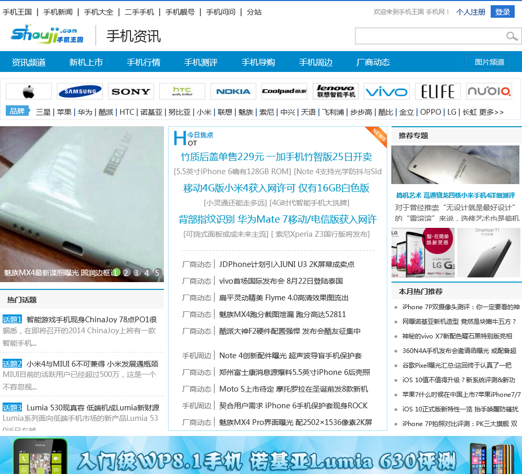
Task: Open article 魅族MX4跑分截图泄漏
Action: 282,314
